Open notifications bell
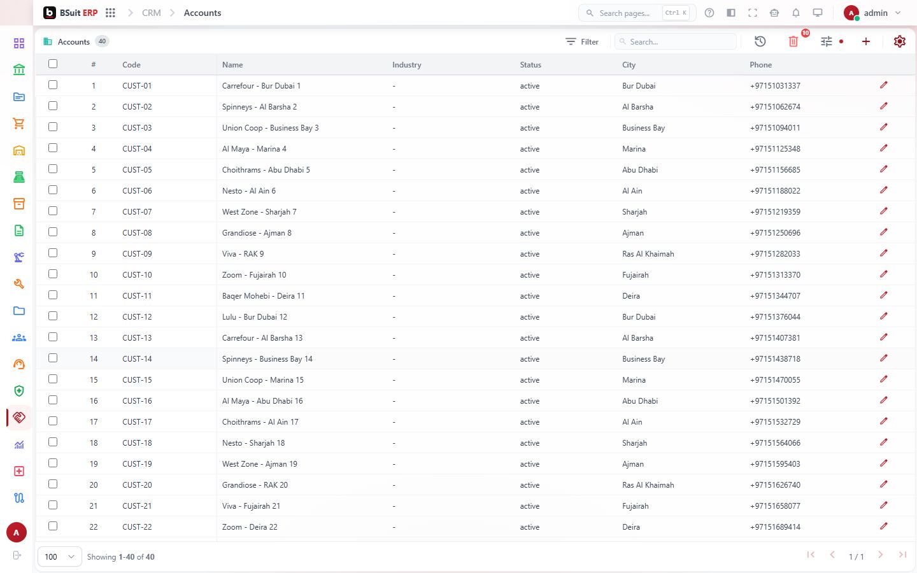917x573 pixels. pyautogui.click(x=796, y=13)
